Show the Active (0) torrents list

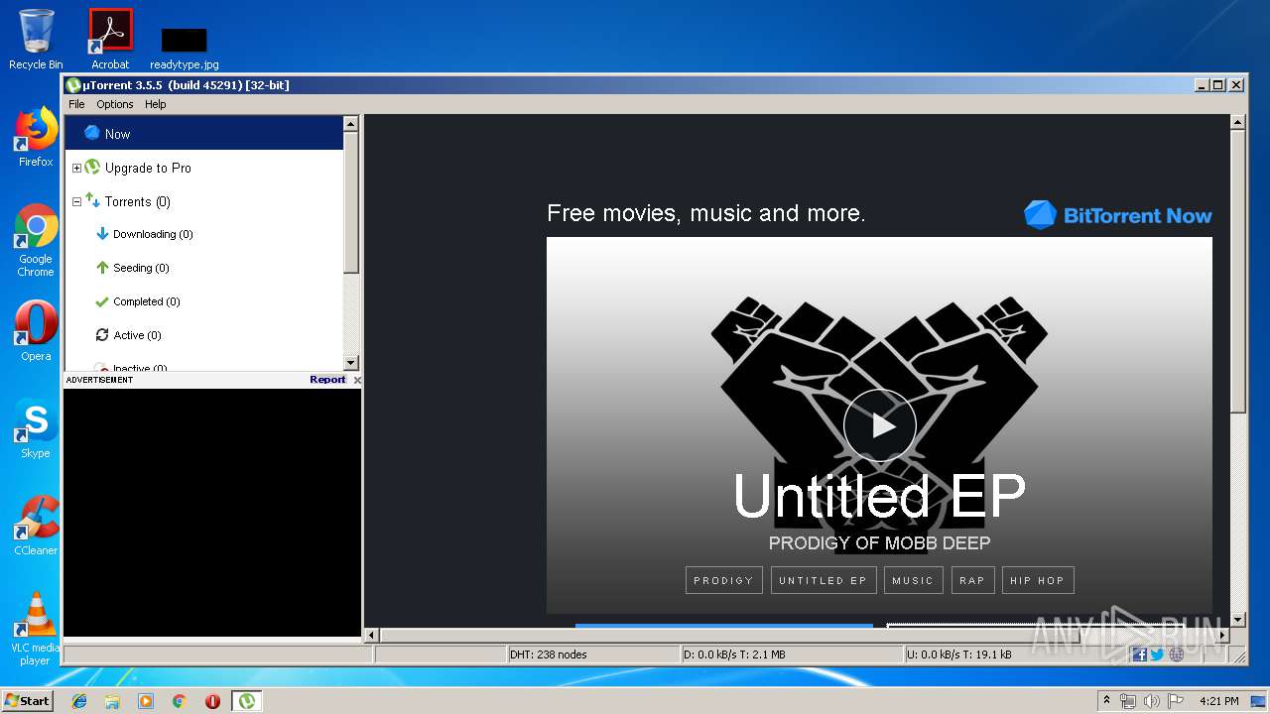coord(137,335)
